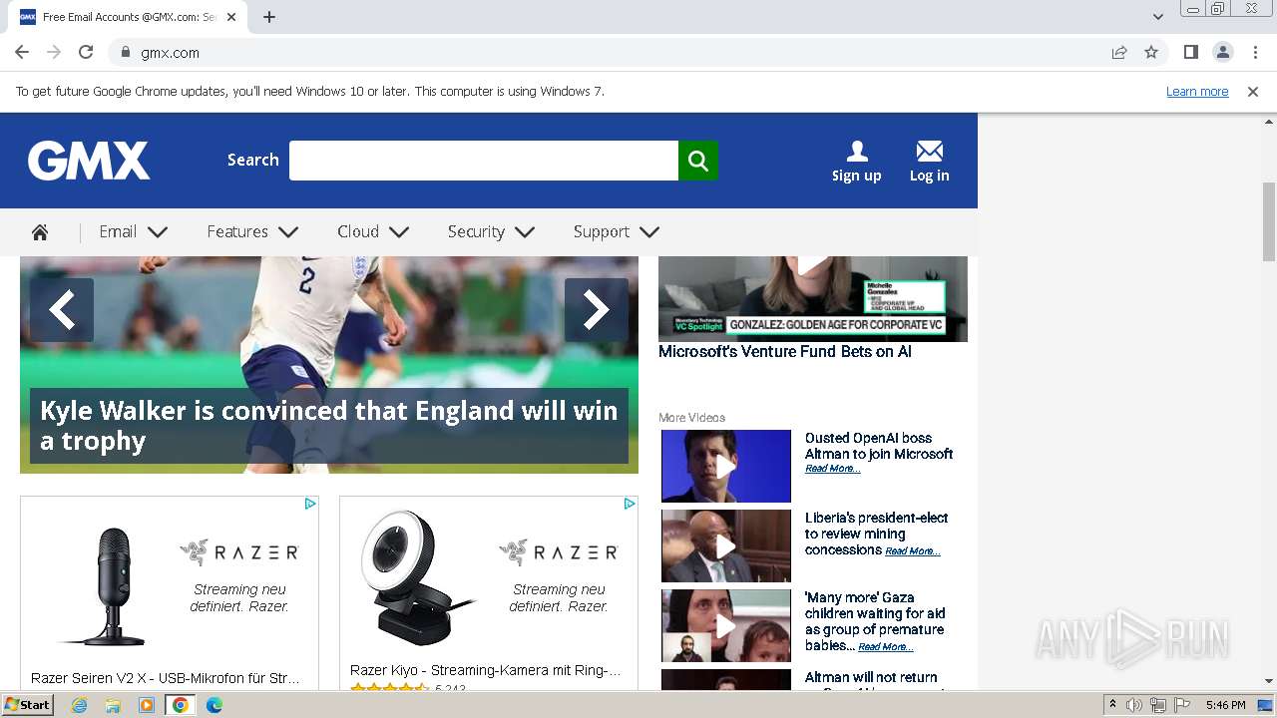Read more on Gaza children story
1277x718 pixels.
point(886,647)
